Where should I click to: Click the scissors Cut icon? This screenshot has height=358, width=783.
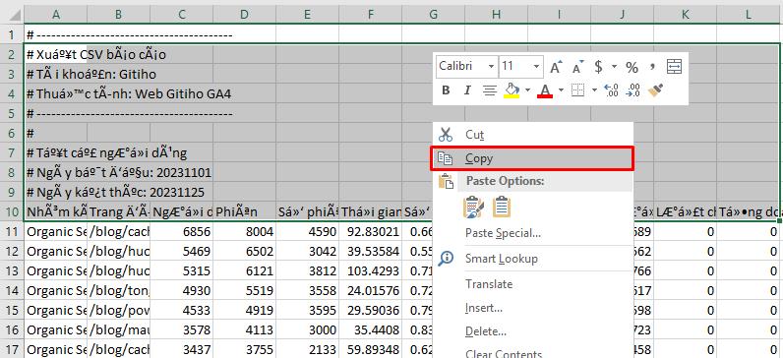[445, 135]
